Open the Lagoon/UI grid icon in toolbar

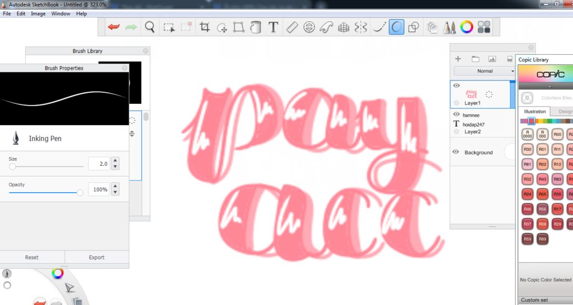pos(484,27)
